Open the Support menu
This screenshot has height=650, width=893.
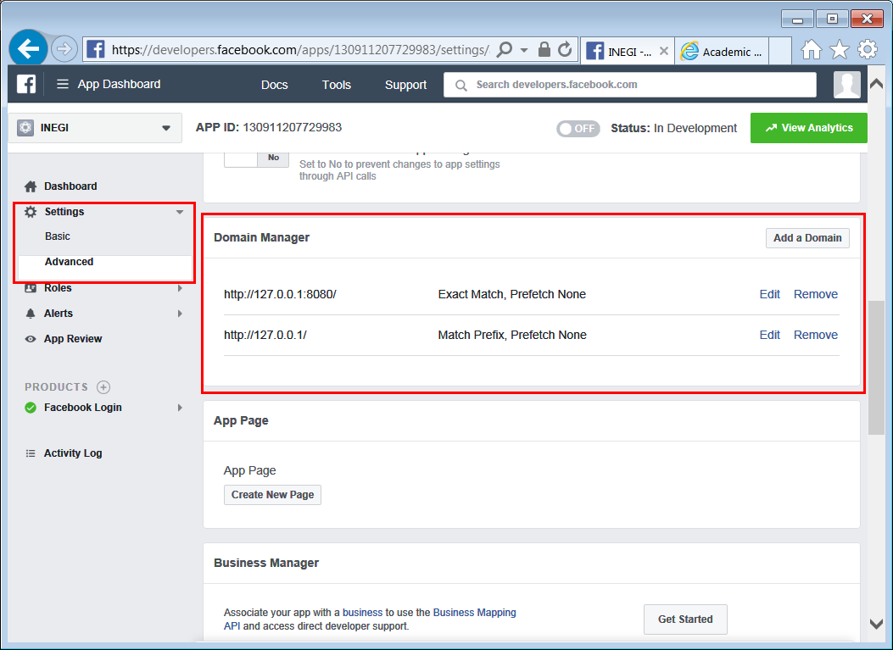(x=405, y=85)
